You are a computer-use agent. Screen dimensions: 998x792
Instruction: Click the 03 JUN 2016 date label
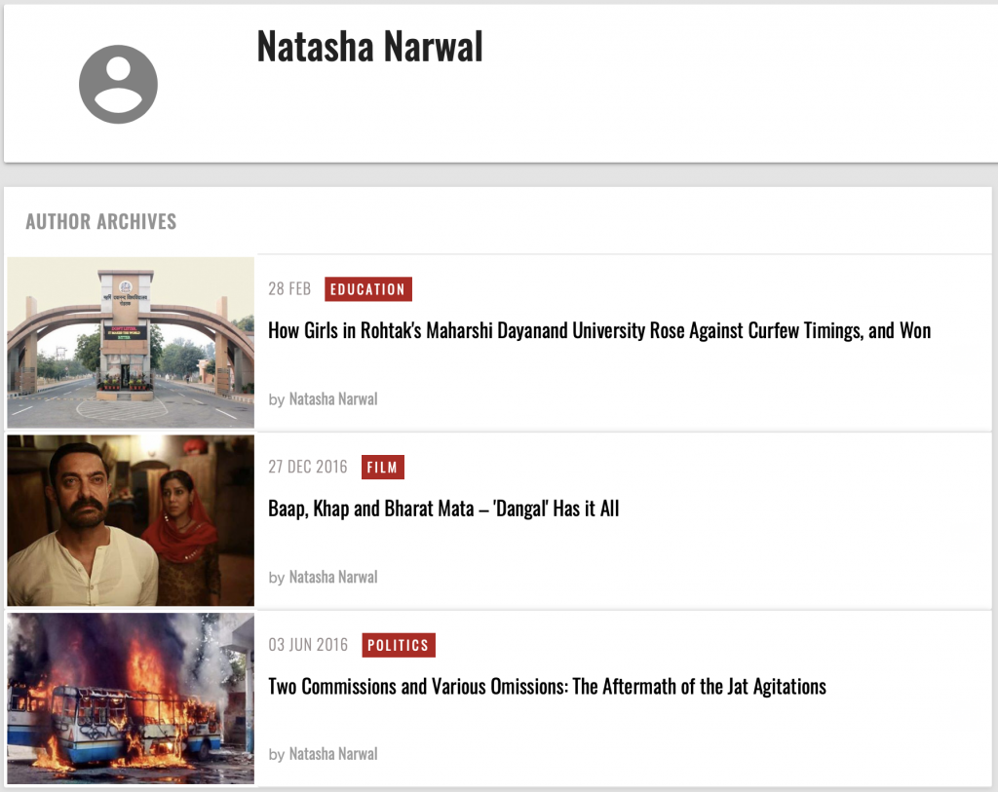click(307, 644)
